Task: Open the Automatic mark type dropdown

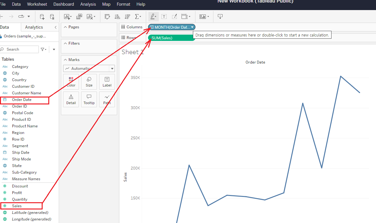Action: pos(112,69)
